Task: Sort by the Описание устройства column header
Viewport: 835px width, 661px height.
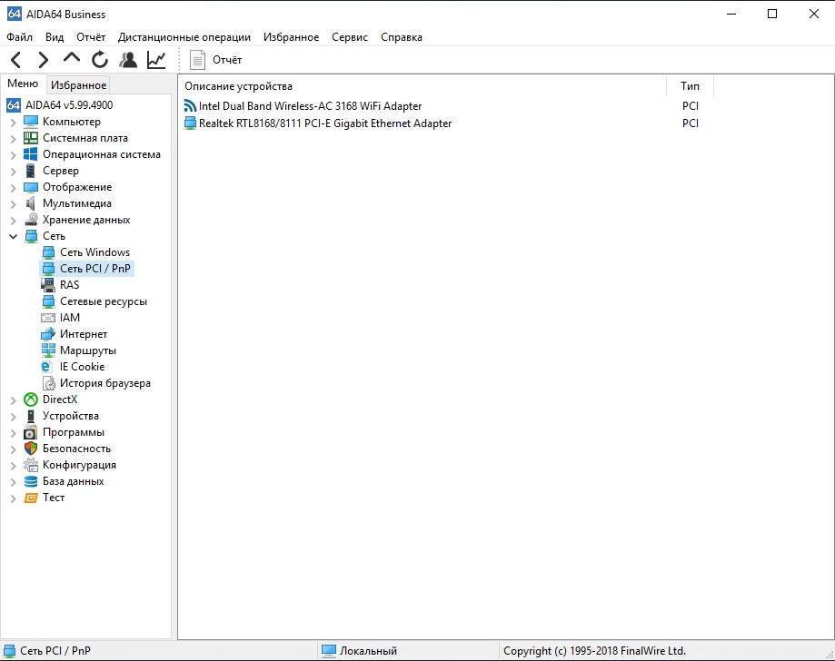Action: (238, 86)
